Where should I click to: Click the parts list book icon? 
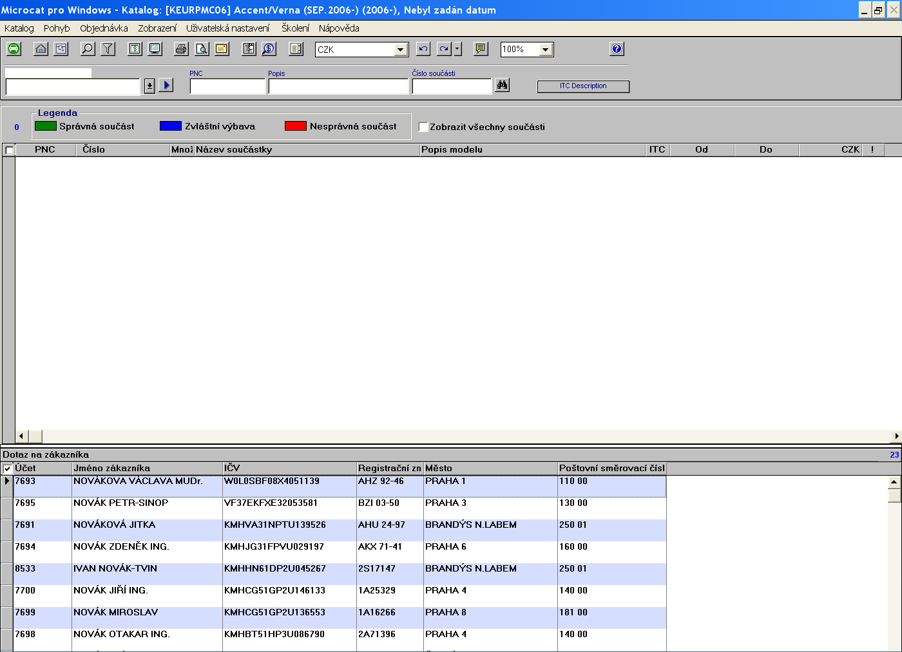(249, 49)
